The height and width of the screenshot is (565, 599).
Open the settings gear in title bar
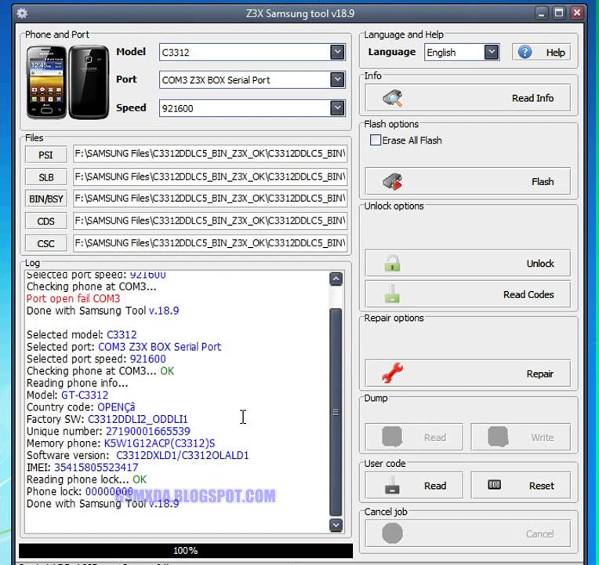point(22,13)
